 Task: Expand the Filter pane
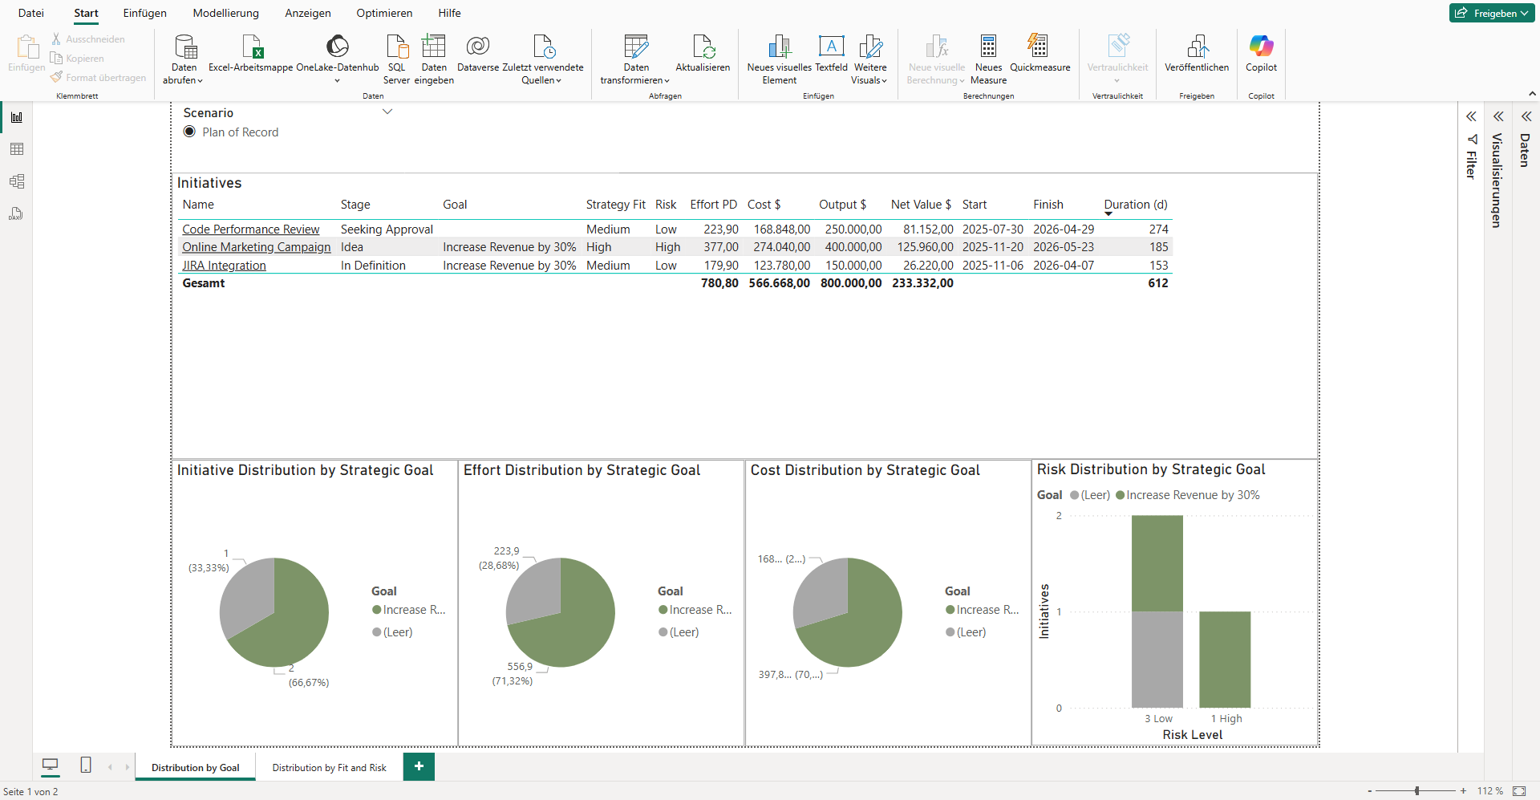point(1471,116)
